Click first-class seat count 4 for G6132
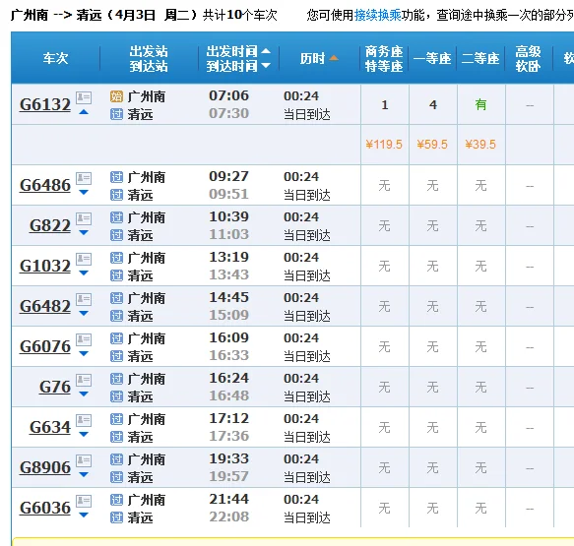The width and height of the screenshot is (574, 546). point(432,105)
